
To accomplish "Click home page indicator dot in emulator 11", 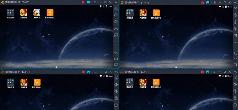I will click(57, 67).
